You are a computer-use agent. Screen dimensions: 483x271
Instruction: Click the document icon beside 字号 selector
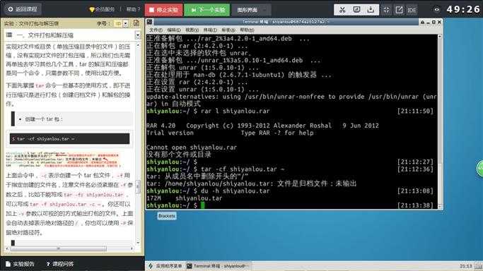[136, 23]
